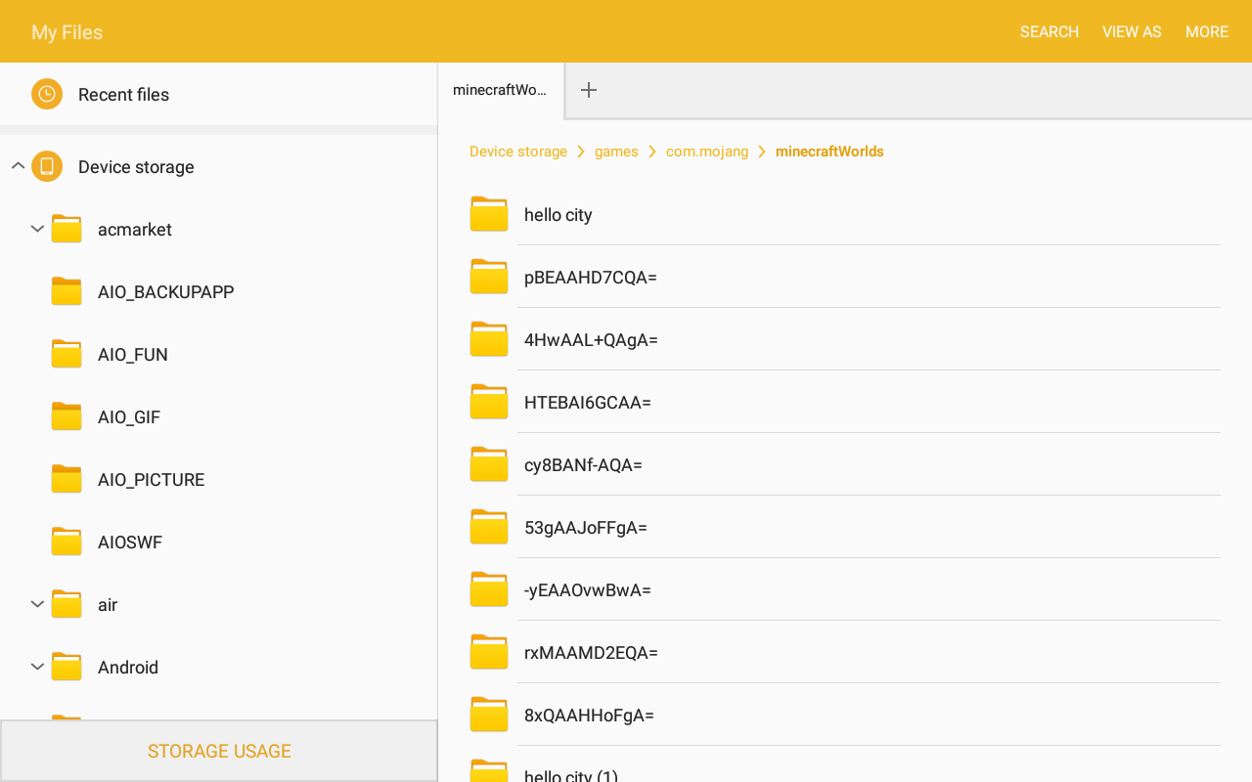Switch to the minecraftWorlds tab
This screenshot has height=782, width=1252.
tap(501, 90)
